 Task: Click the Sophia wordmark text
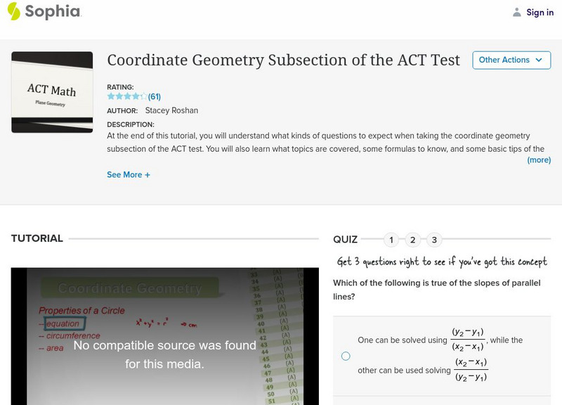[53, 12]
